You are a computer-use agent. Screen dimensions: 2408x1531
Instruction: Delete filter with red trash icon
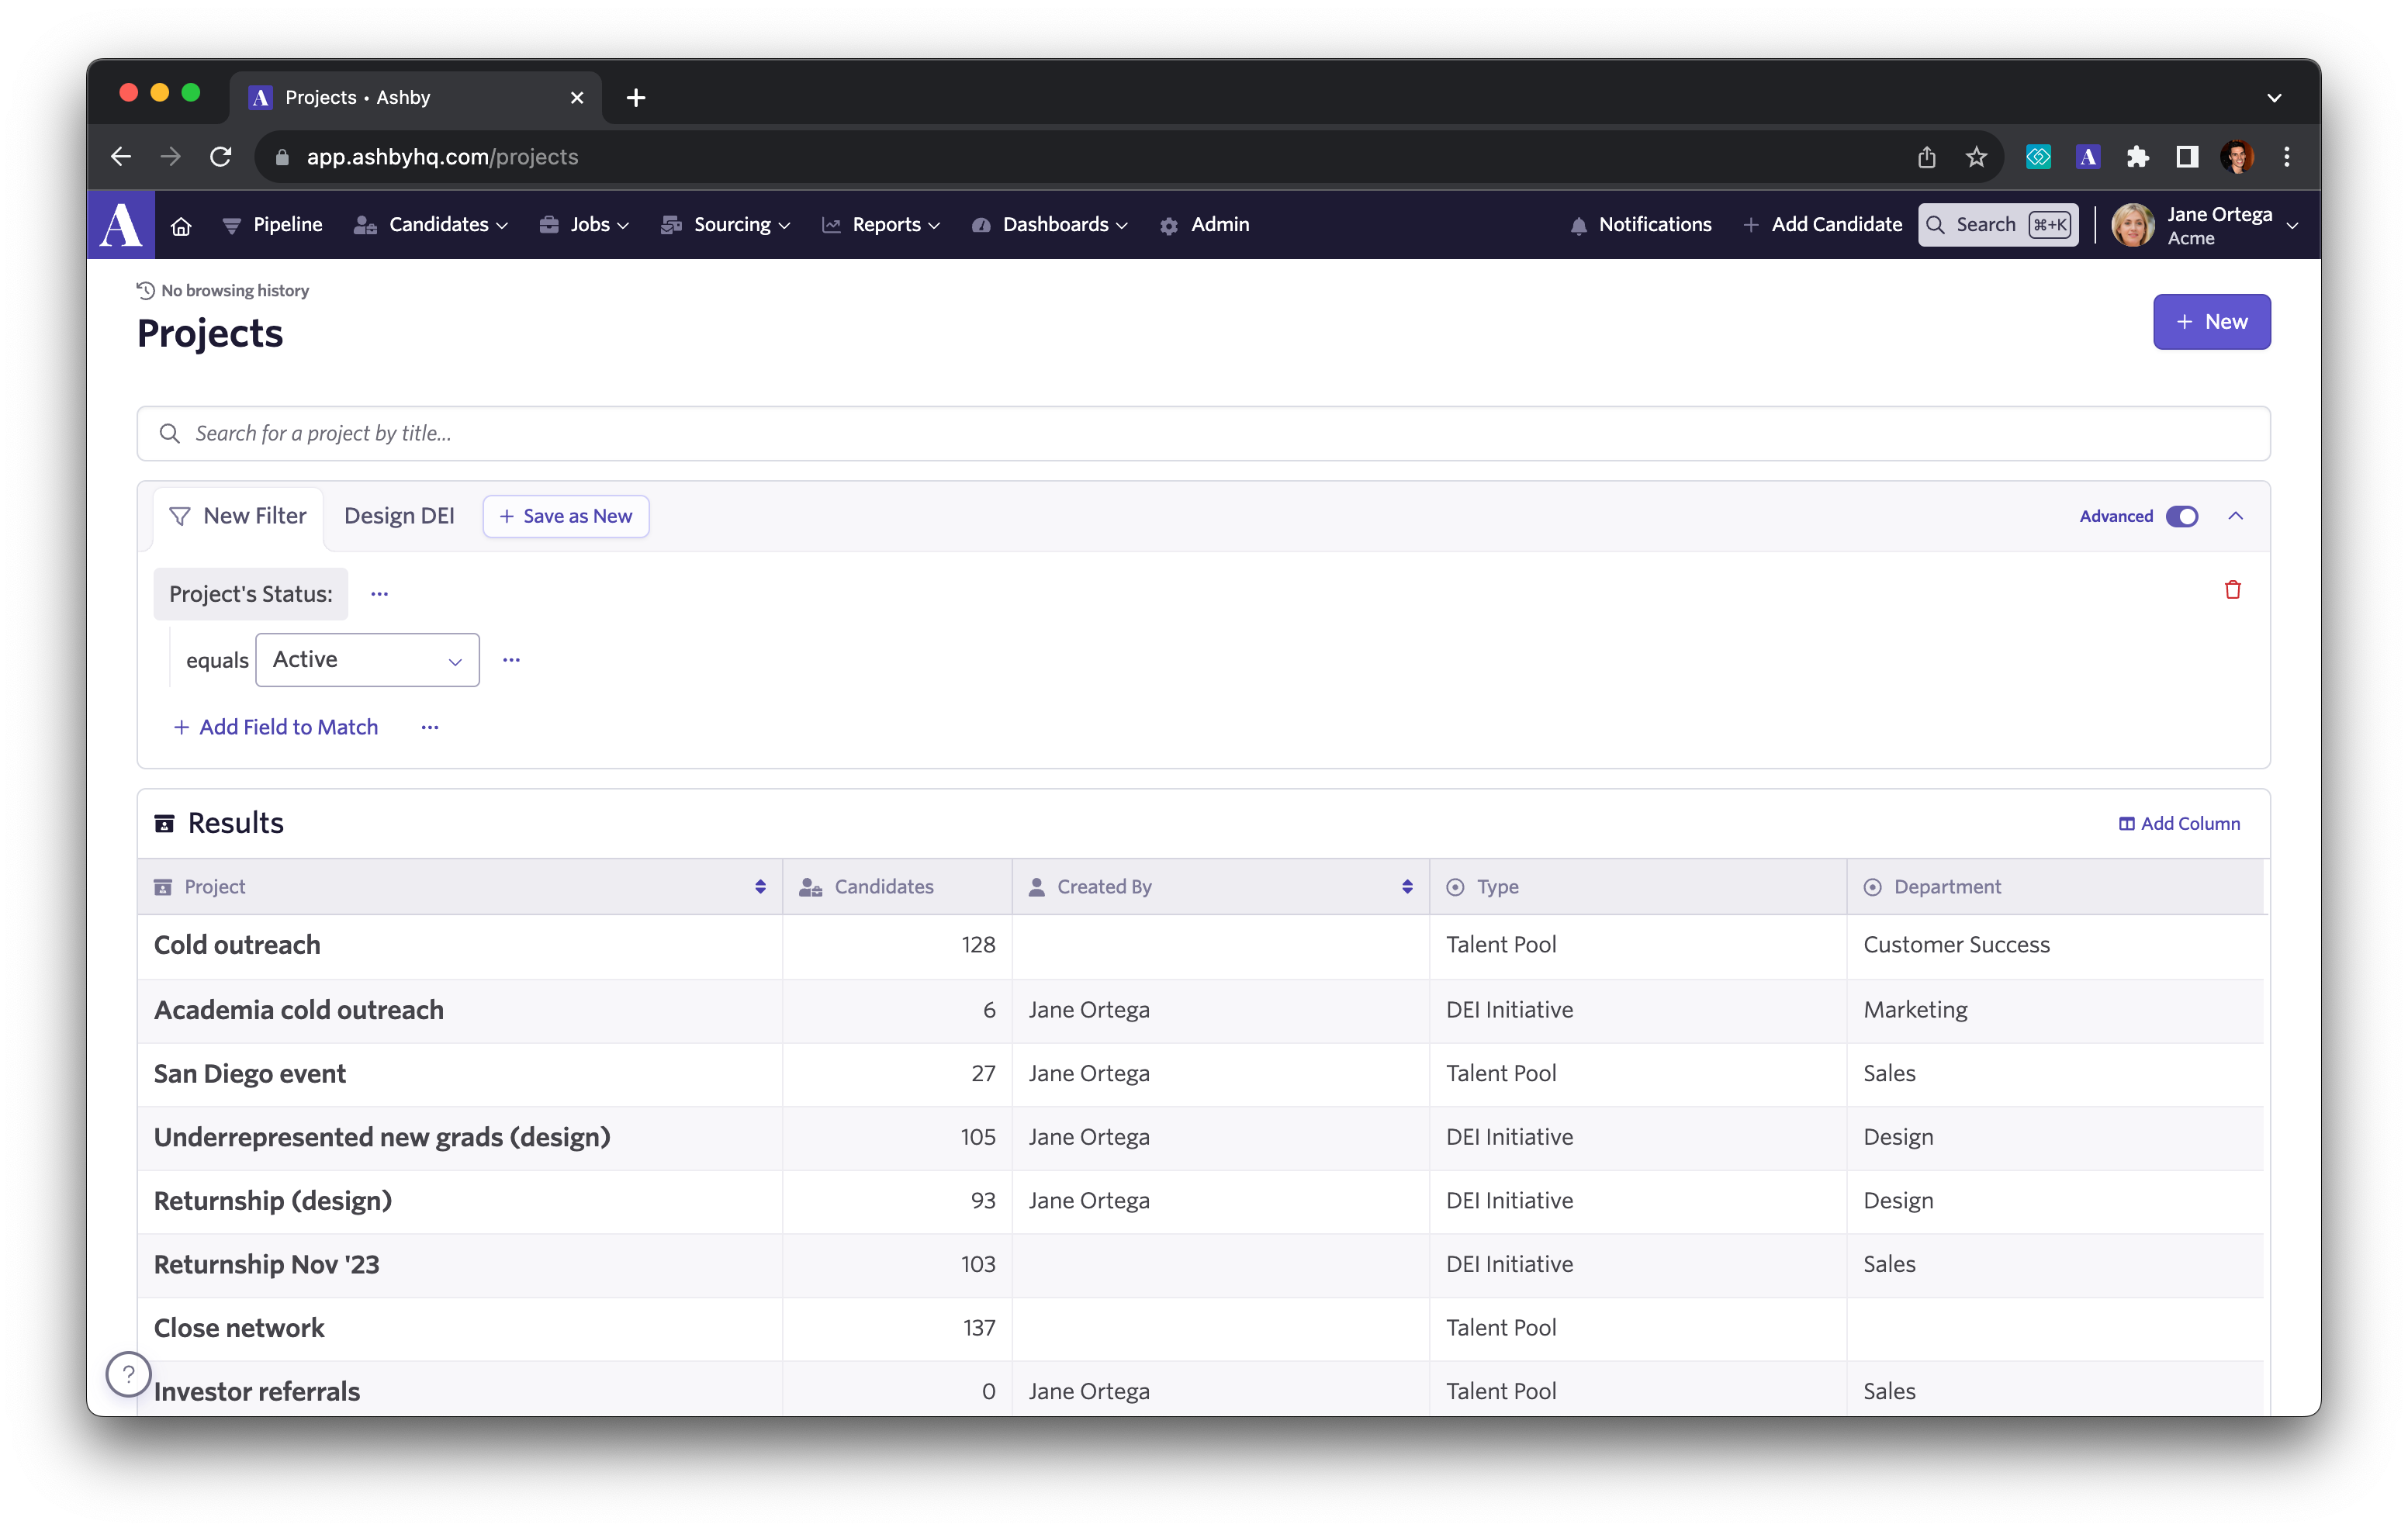point(2232,590)
